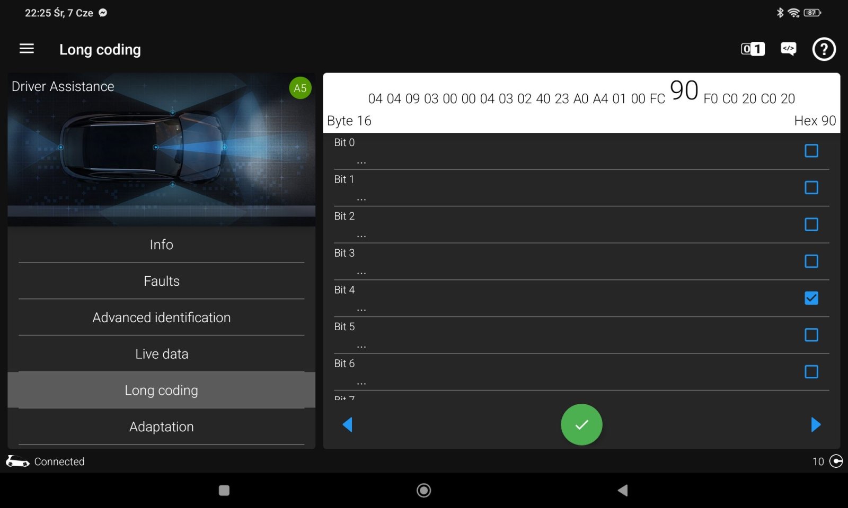Tap the battery indicator icon
Viewport: 848px width, 508px height.
pos(812,13)
